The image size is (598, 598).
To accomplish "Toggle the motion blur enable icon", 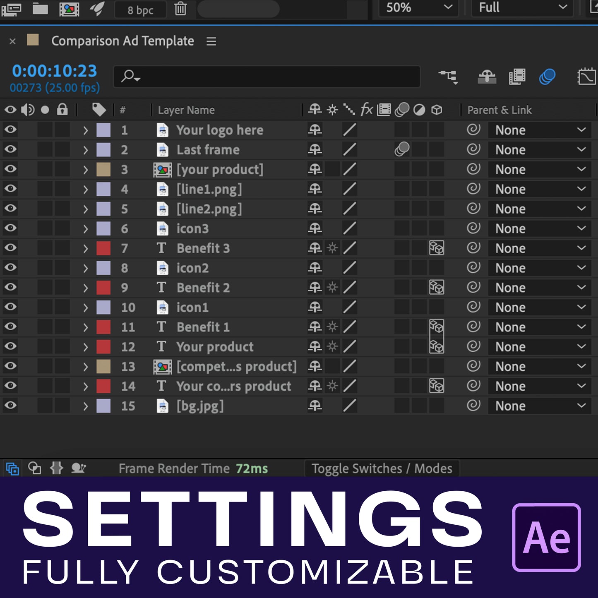I will click(547, 77).
